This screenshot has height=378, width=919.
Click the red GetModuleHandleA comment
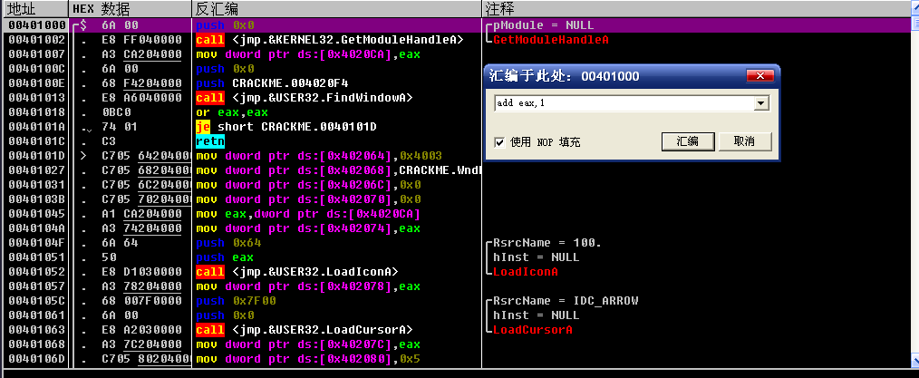click(x=551, y=40)
